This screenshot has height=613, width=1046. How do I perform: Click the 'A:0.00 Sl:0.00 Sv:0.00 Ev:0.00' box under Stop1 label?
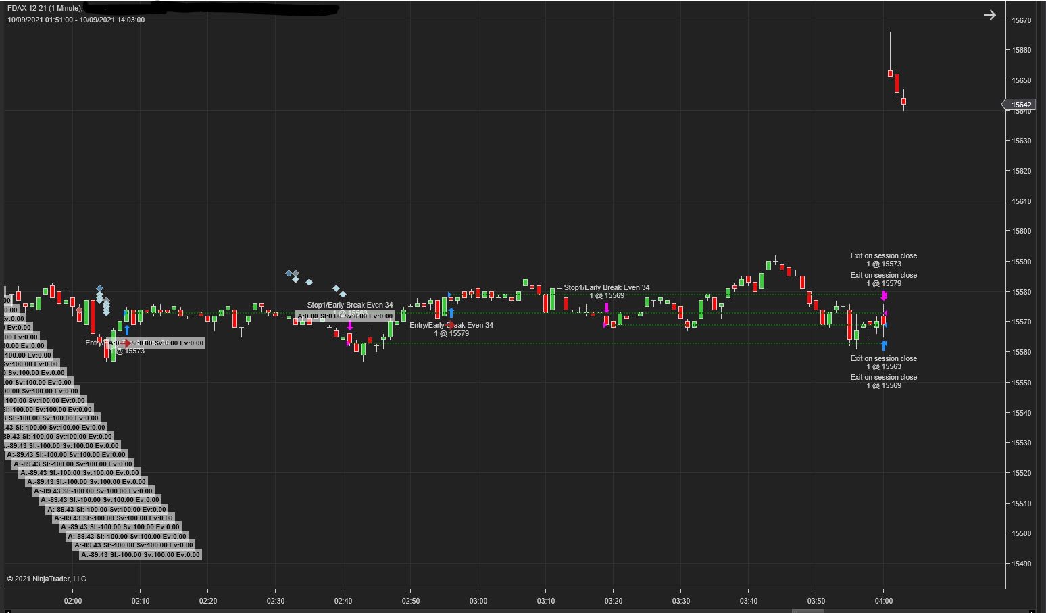pyautogui.click(x=345, y=316)
